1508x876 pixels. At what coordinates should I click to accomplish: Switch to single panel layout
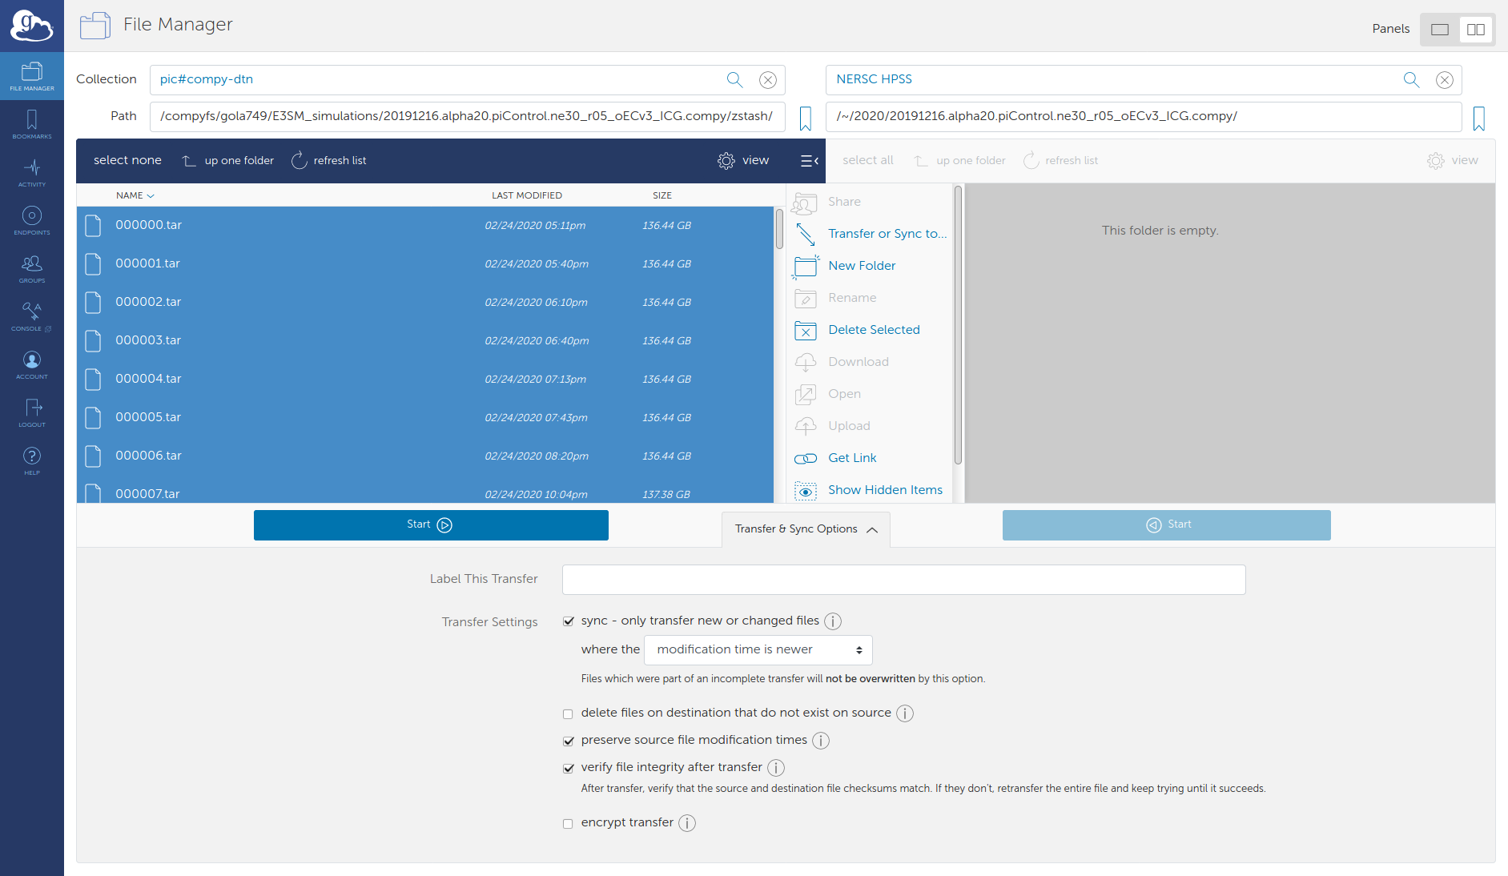tap(1440, 30)
